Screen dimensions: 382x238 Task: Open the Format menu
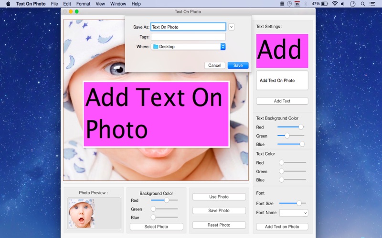click(x=83, y=4)
